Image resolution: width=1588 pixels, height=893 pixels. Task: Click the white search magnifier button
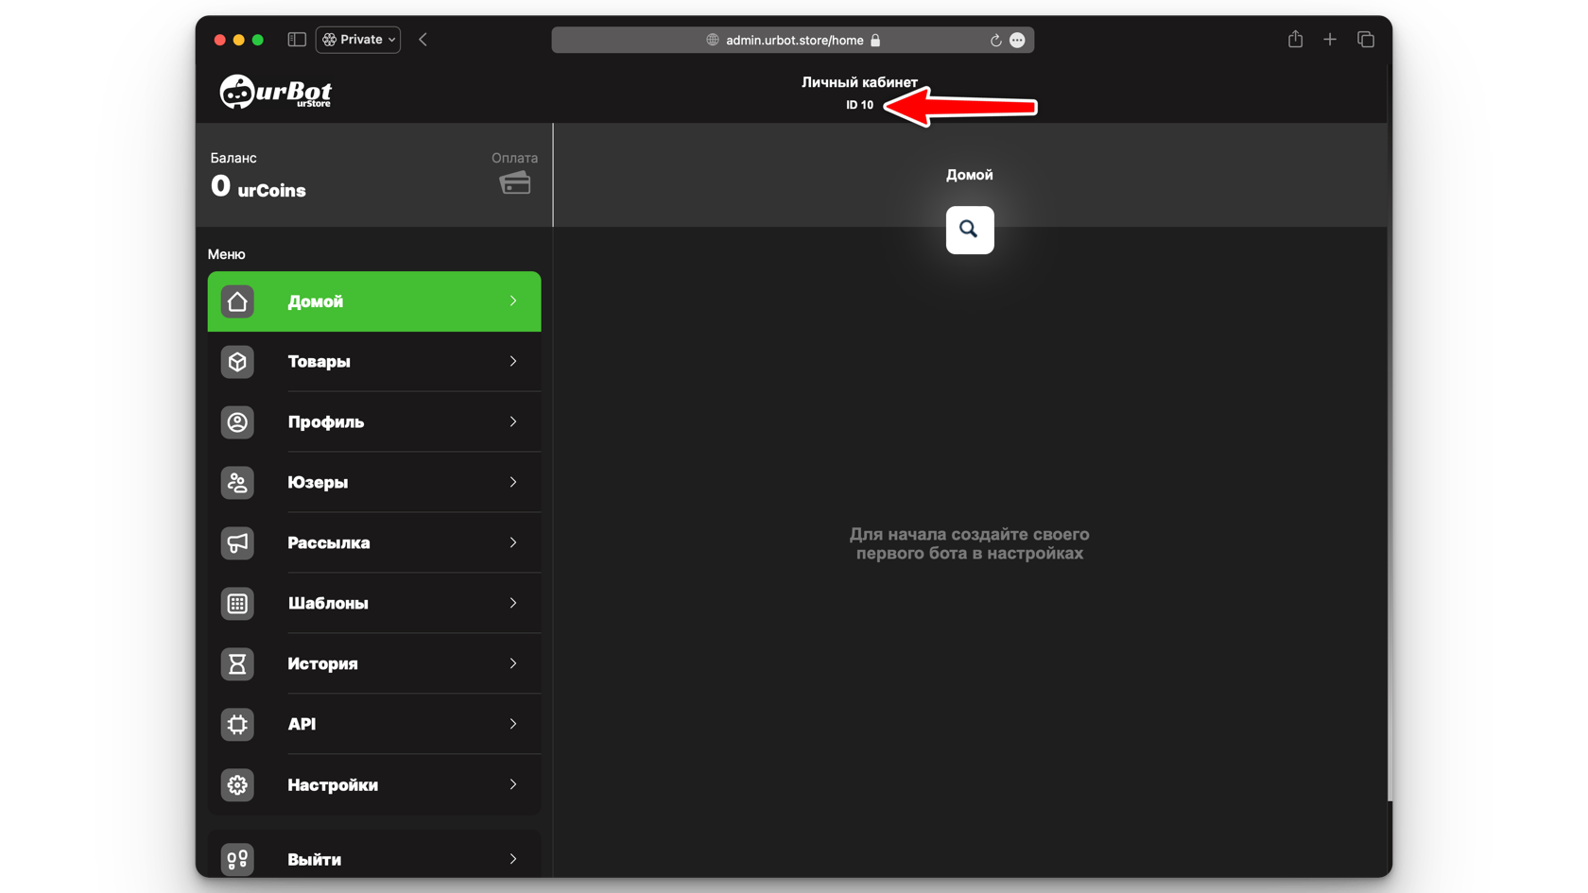(x=969, y=230)
